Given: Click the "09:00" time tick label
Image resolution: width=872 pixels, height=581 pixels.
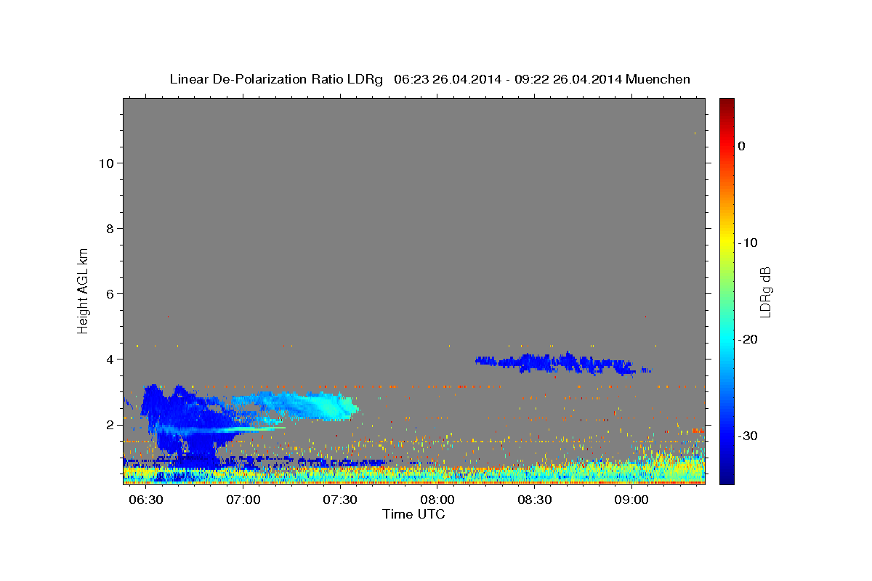Looking at the screenshot, I should click(x=632, y=500).
